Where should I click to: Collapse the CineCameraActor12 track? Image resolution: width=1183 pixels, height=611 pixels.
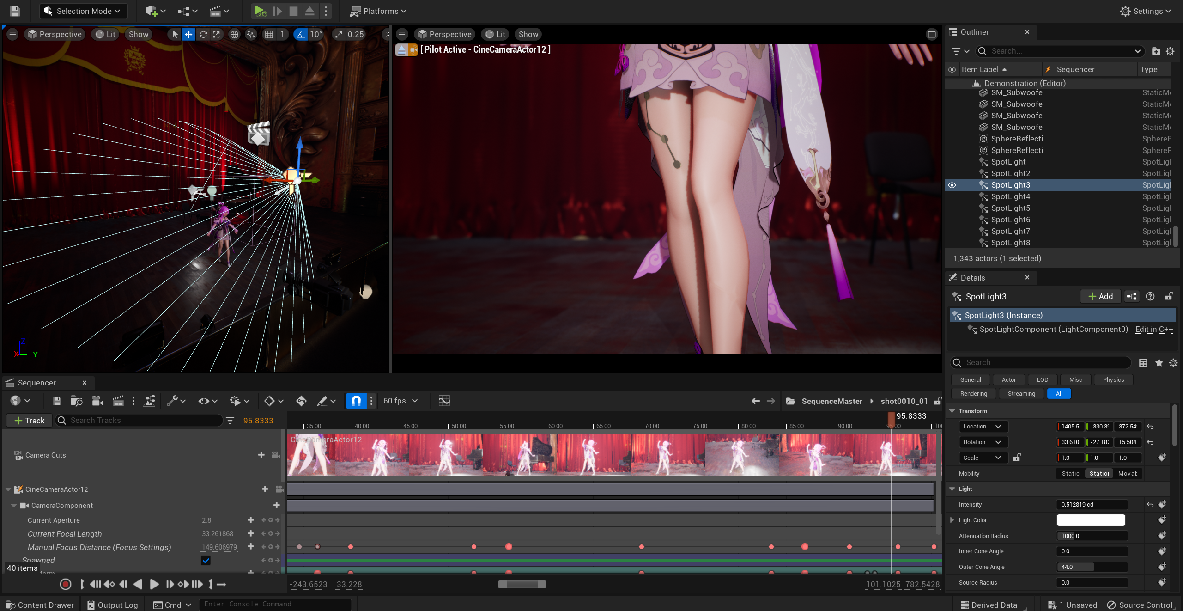coord(8,489)
